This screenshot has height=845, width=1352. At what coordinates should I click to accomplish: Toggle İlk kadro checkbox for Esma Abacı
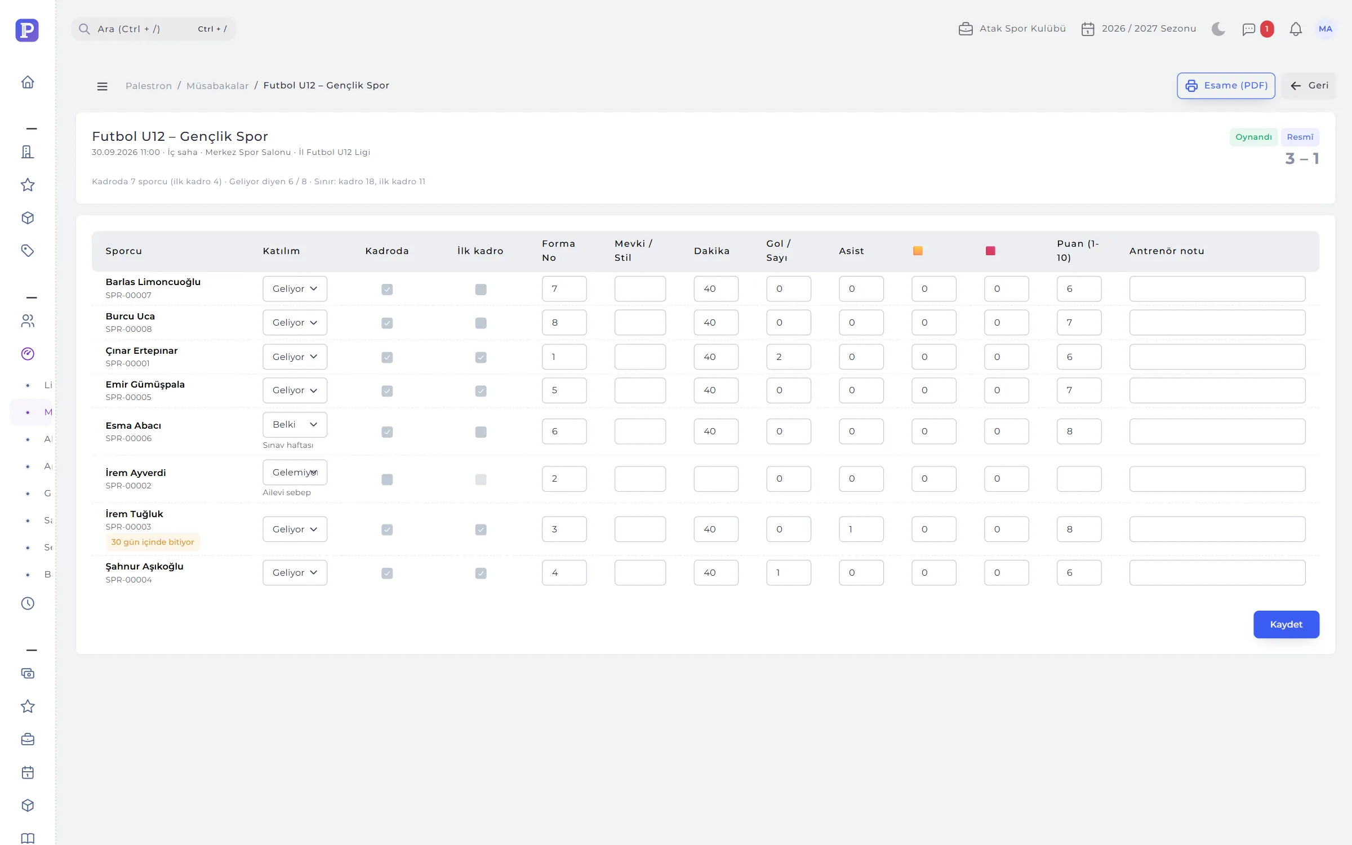pos(481,432)
